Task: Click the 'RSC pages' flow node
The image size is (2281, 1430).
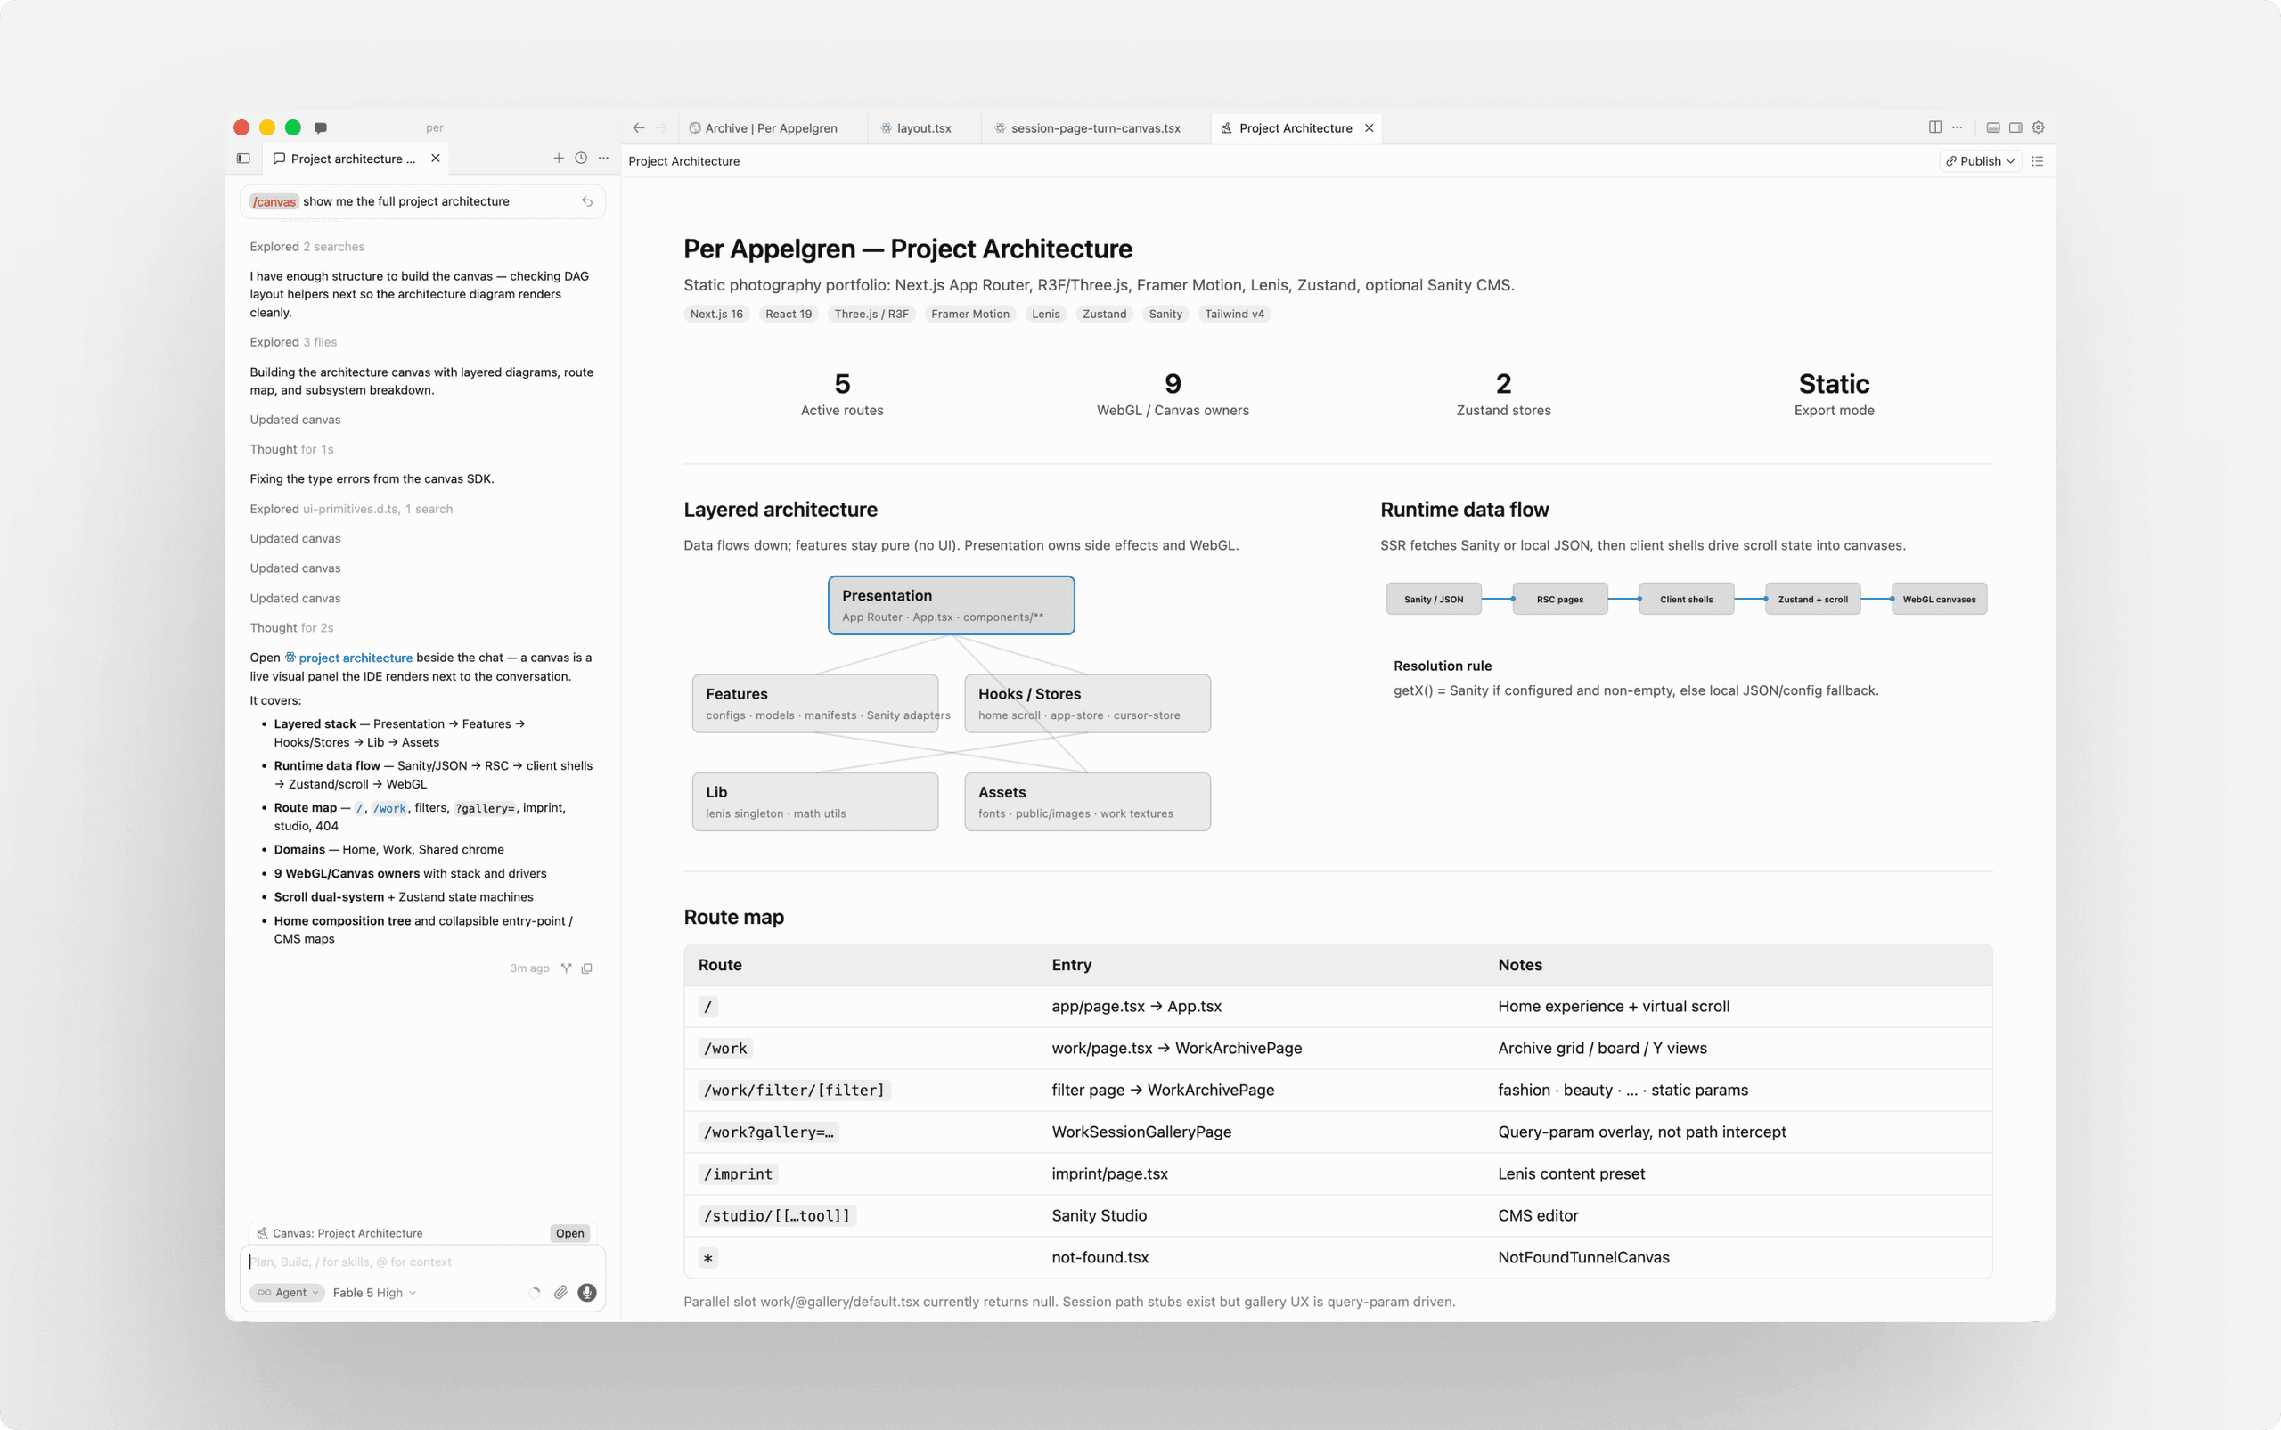Action: point(1560,599)
